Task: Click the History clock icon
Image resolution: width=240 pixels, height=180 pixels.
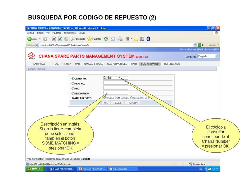Action: point(106,39)
